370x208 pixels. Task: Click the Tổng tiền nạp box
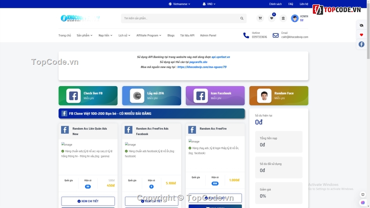279,142
